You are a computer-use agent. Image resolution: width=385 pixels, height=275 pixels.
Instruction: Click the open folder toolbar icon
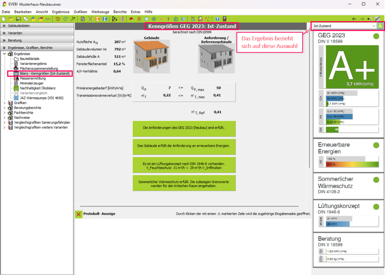tap(11, 19)
